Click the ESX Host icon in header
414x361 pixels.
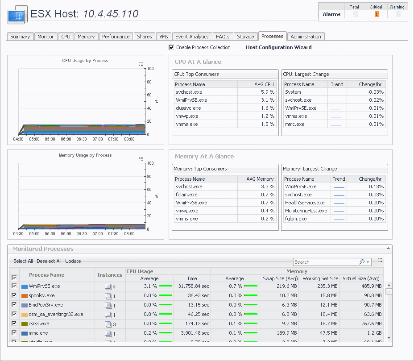pyautogui.click(x=17, y=16)
